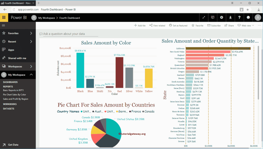
Task: Open the Power BI app launcher waffle icon
Action: point(4,17)
